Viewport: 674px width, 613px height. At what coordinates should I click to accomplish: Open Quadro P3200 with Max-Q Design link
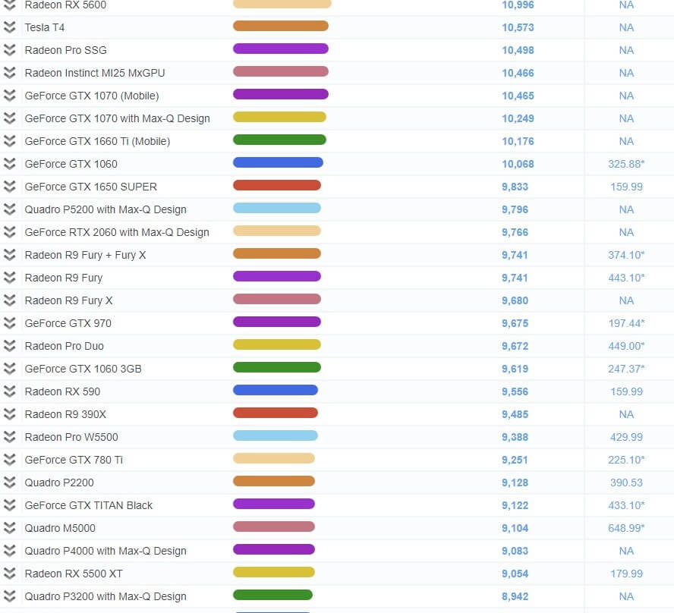coord(106,596)
